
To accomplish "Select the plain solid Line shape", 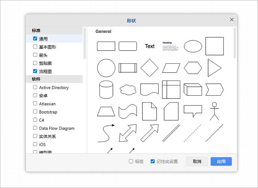I will pyautogui.click(x=214, y=133).
